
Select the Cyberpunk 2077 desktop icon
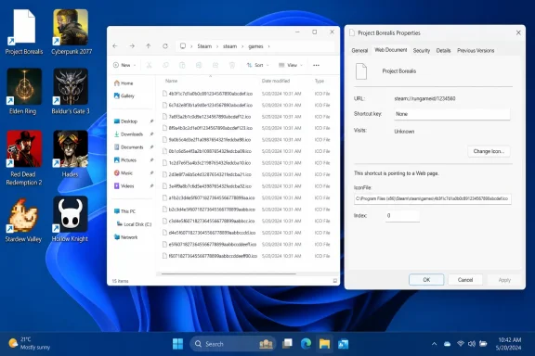pyautogui.click(x=71, y=32)
